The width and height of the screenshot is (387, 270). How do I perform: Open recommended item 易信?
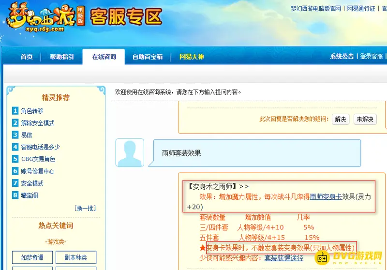[27, 135]
